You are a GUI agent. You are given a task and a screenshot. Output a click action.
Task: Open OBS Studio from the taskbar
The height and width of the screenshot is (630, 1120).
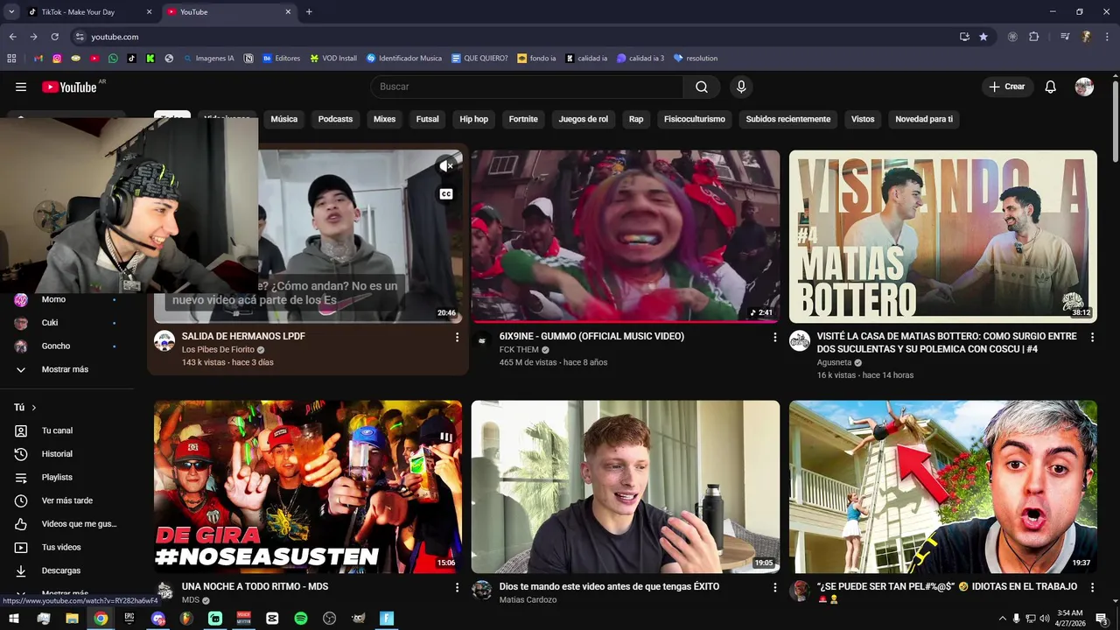330,618
